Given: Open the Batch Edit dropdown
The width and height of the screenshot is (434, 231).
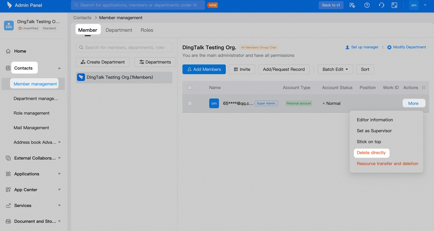Looking at the screenshot, I should (x=335, y=69).
